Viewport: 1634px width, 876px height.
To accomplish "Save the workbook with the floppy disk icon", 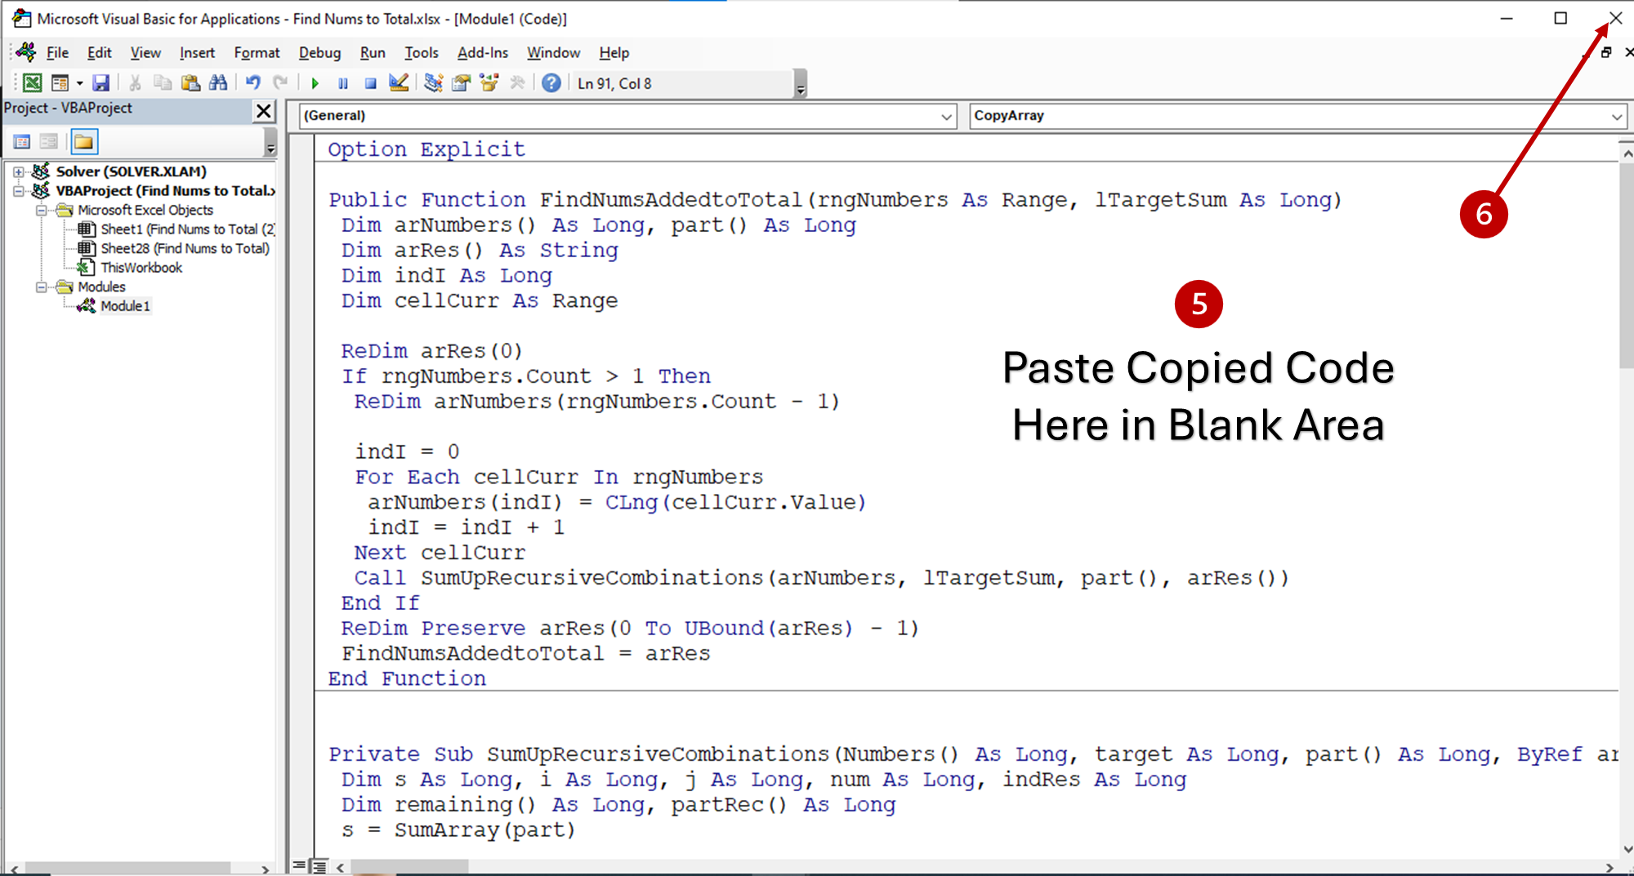I will coord(100,83).
